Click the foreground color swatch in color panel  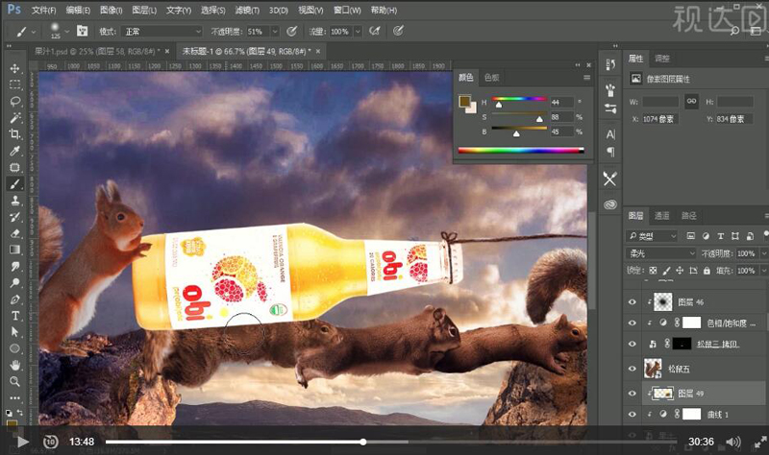click(x=464, y=102)
